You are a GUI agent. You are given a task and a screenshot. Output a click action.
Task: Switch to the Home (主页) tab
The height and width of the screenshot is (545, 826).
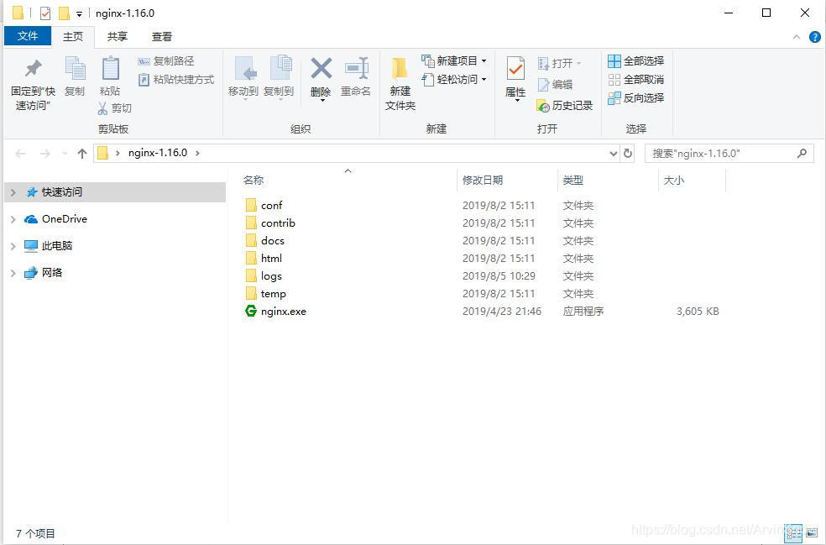click(x=73, y=36)
